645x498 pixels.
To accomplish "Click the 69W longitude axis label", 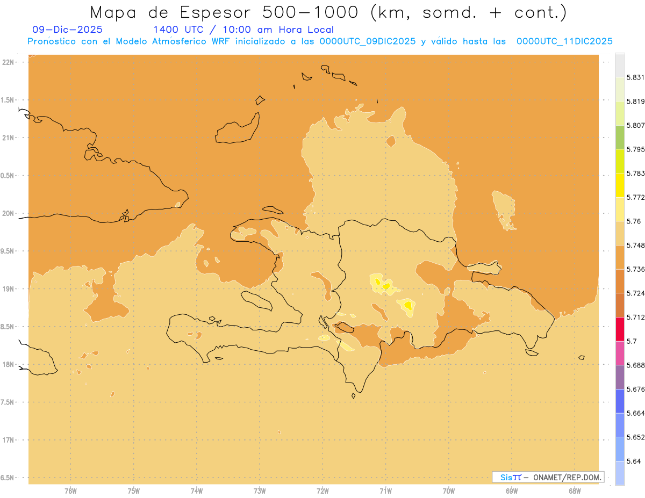I will [x=512, y=491].
